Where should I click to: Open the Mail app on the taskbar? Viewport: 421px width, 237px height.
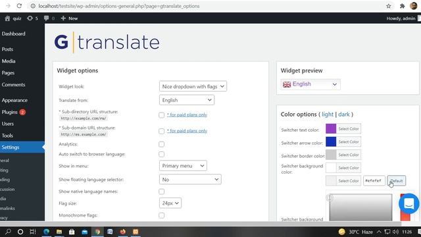click(x=85, y=232)
